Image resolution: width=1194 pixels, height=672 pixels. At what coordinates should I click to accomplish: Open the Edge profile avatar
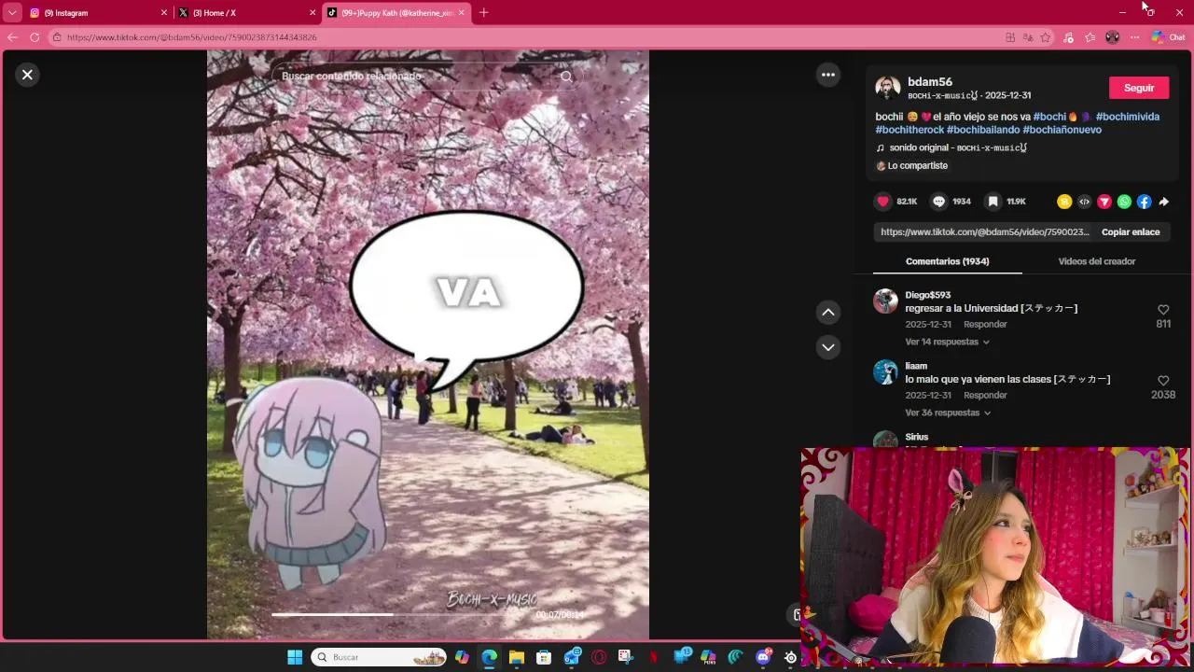(1112, 37)
